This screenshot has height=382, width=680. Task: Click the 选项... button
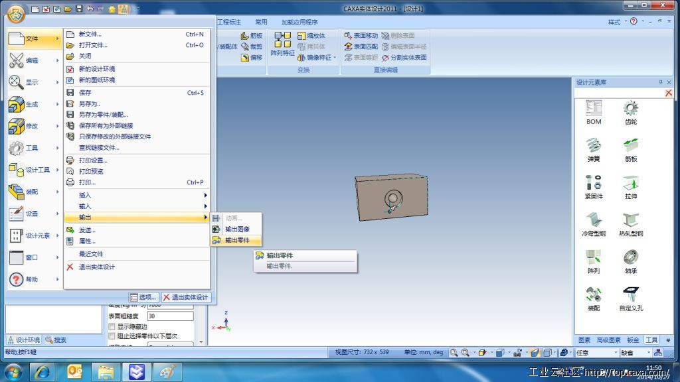(143, 297)
